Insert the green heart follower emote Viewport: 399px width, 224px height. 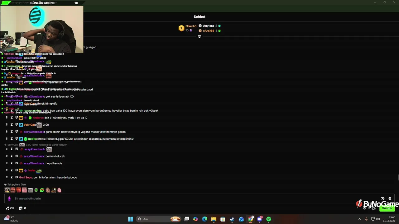pos(42,190)
